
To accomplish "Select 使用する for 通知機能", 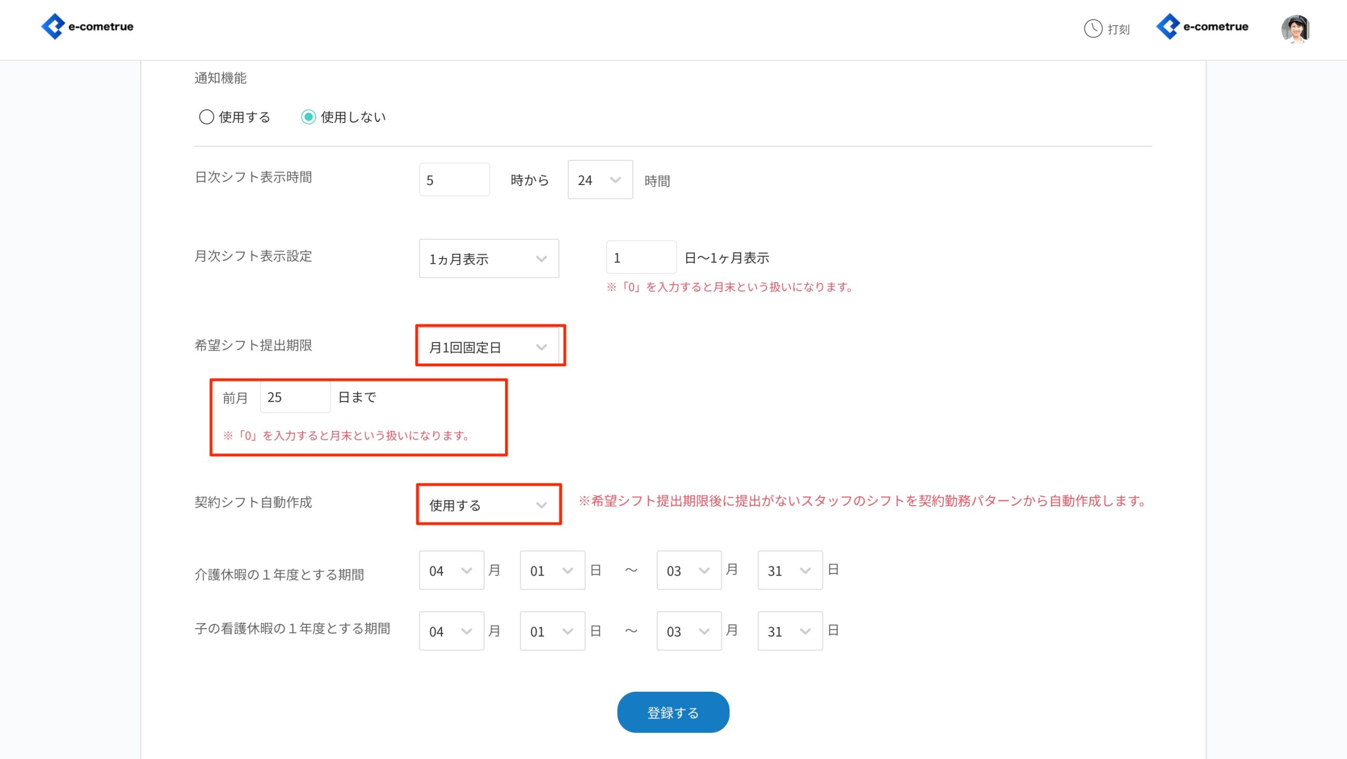I will click(206, 117).
